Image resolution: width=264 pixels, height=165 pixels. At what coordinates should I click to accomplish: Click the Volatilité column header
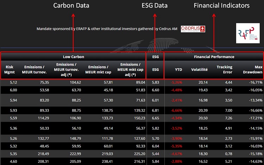pyautogui.click(x=199, y=70)
